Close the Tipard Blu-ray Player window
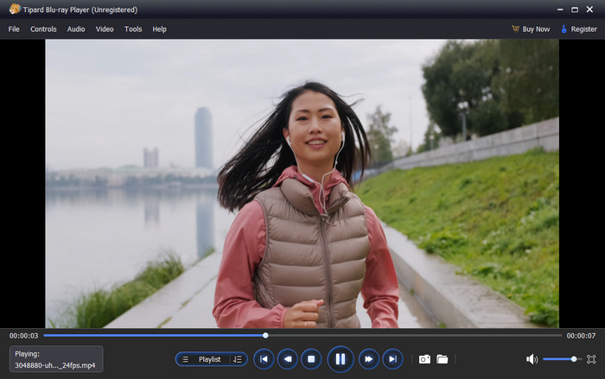 (589, 9)
